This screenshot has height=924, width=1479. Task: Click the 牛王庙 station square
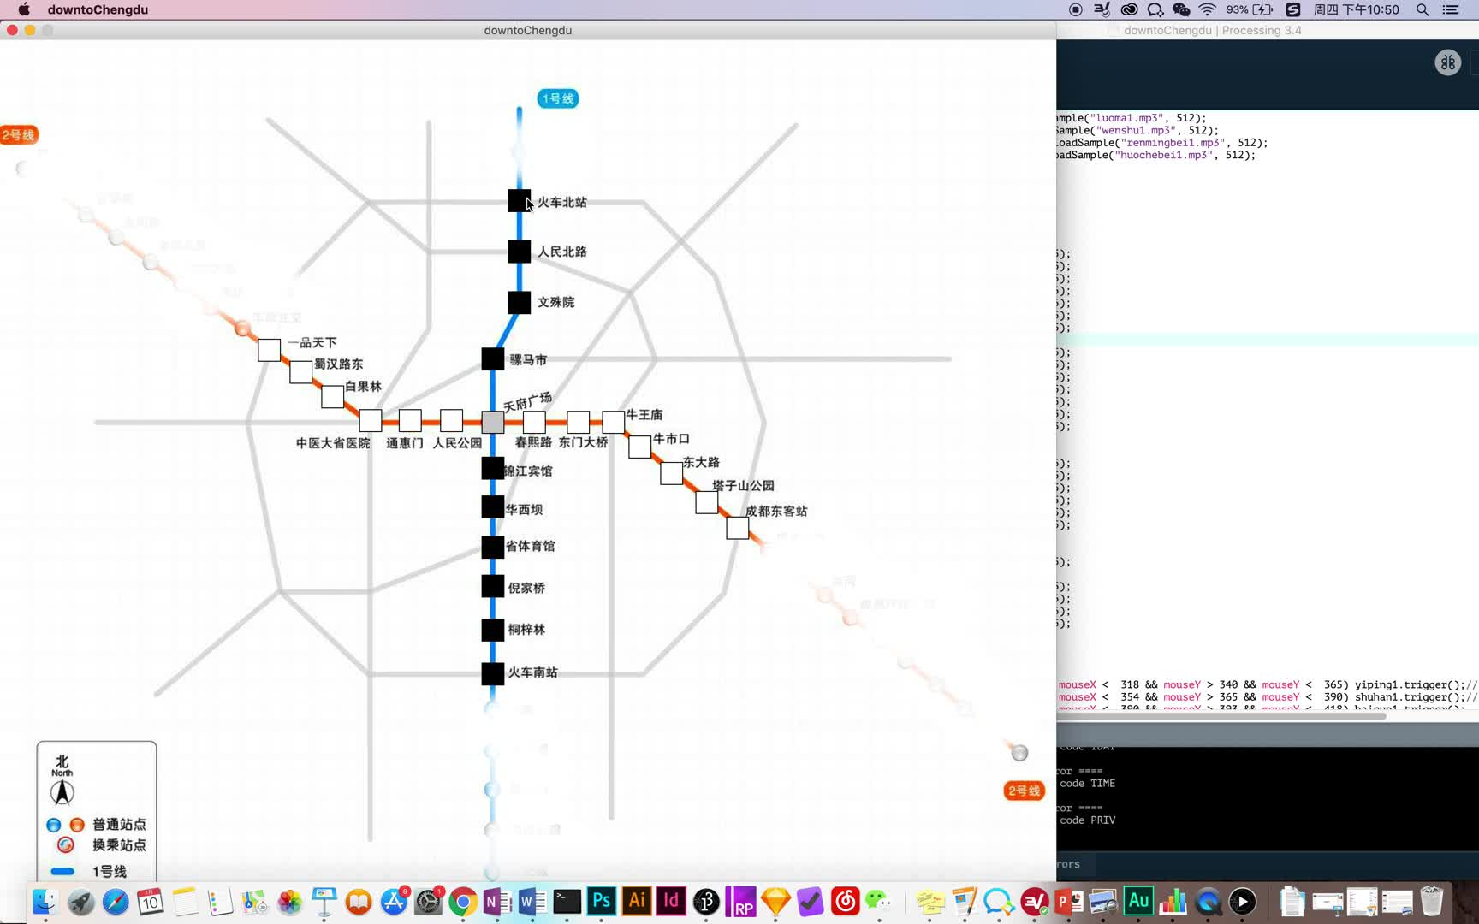point(613,421)
